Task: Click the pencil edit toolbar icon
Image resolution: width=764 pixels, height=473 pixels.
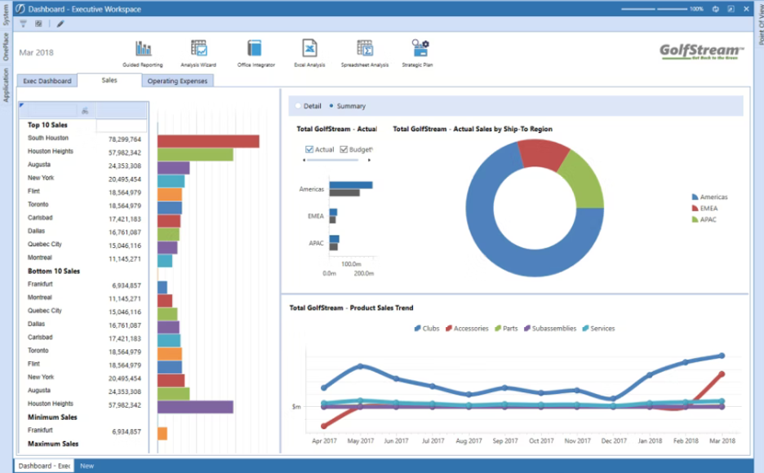Action: coord(60,24)
